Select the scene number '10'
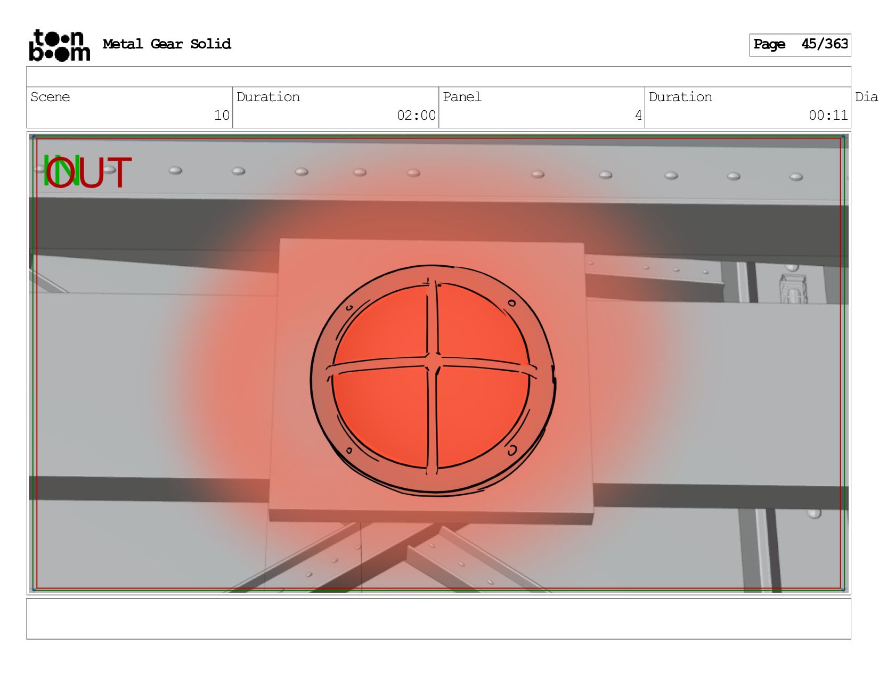The image size is (879, 679). coord(222,116)
